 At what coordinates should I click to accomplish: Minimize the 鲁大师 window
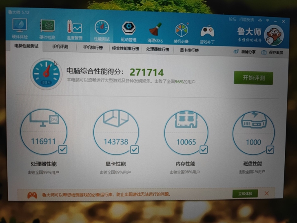(x=275, y=21)
